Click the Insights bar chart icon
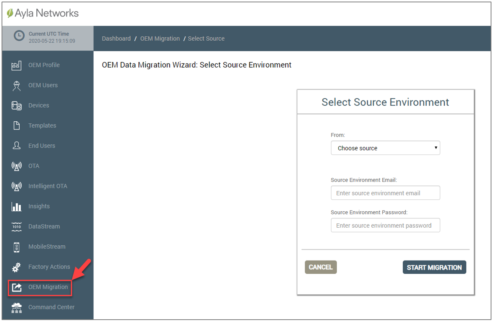This screenshot has width=493, height=322. pos(16,206)
